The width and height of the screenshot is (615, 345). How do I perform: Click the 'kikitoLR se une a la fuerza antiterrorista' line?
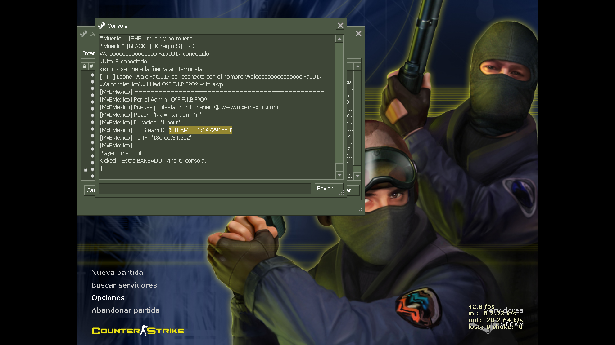[151, 69]
